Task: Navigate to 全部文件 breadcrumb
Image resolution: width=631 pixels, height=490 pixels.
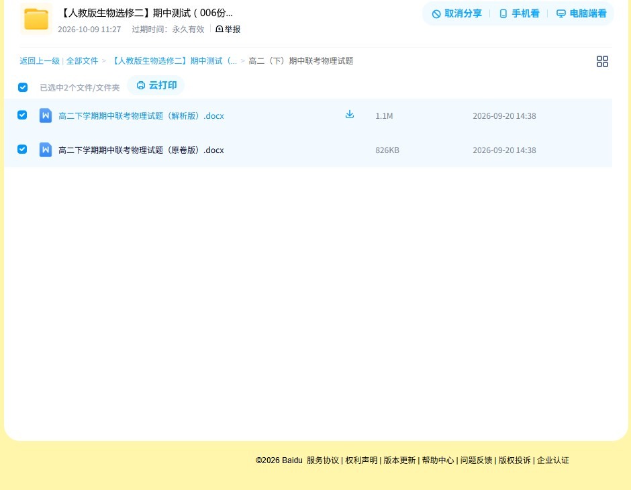Action: click(82, 61)
